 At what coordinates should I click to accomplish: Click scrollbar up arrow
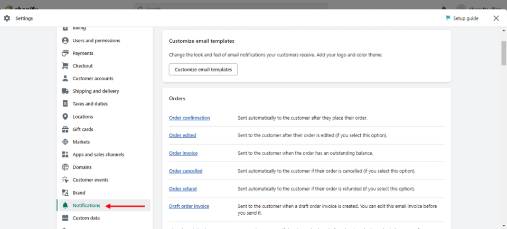coord(503,31)
